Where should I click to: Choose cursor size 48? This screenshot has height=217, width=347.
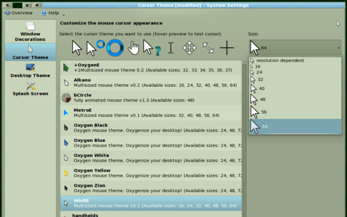(295, 99)
